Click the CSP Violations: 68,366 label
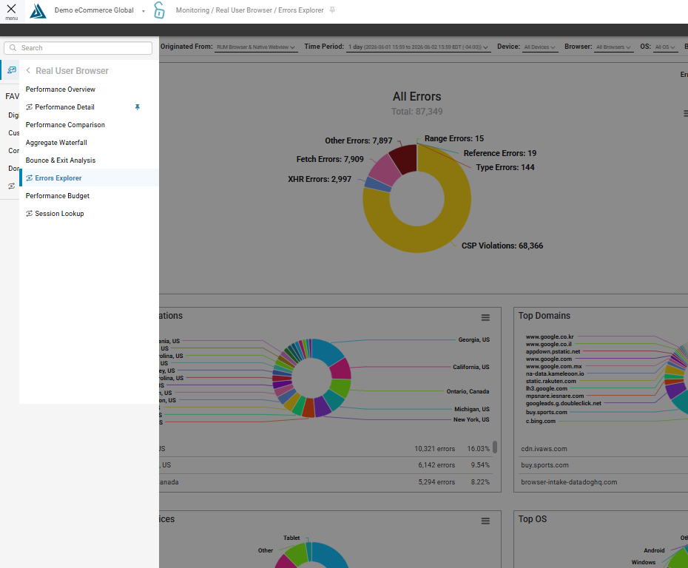Screen dimensions: 688x568 click(502, 246)
